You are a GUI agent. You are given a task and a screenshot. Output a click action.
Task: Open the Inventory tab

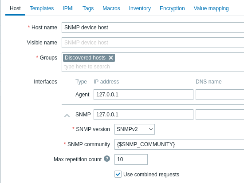click(140, 8)
